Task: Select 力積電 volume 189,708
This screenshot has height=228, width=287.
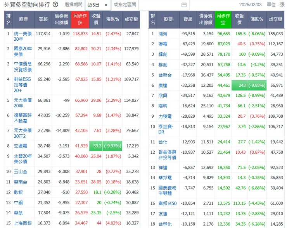Action: (276, 116)
